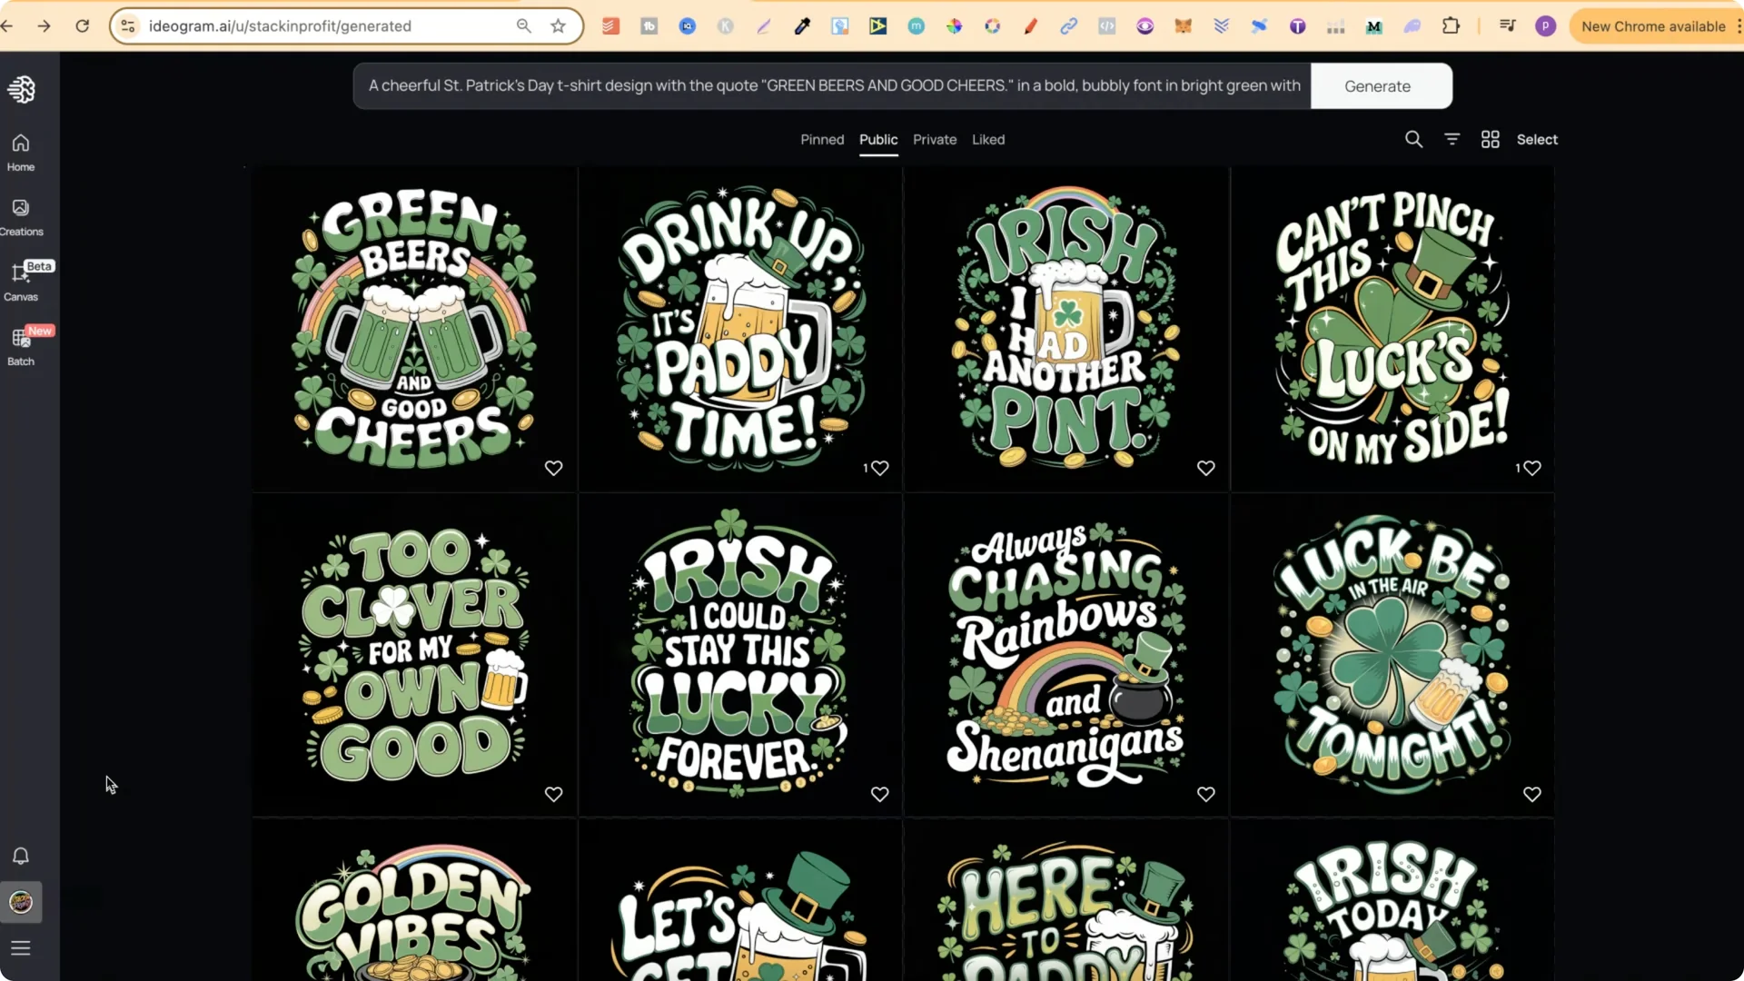Like the GREEN BEERS AND GOOD CHEERS design
The image size is (1744, 981).
click(554, 468)
